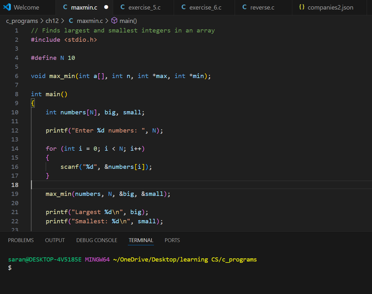Open the c_programs breadcrumb folder

[x=22, y=21]
